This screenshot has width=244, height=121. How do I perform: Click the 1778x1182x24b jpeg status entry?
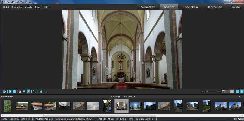(x=44, y=119)
